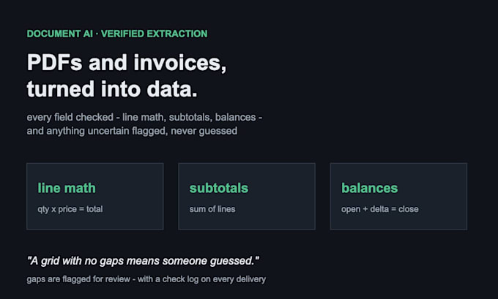The height and width of the screenshot is (299, 498).
Task: Click the italic quote about grid gaps
Action: click(x=143, y=261)
